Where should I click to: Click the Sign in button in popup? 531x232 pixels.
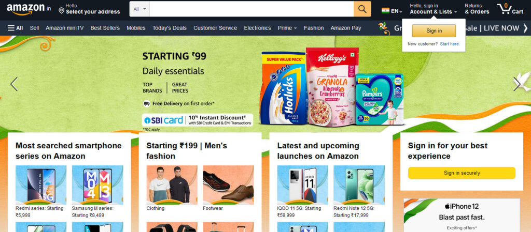434,30
